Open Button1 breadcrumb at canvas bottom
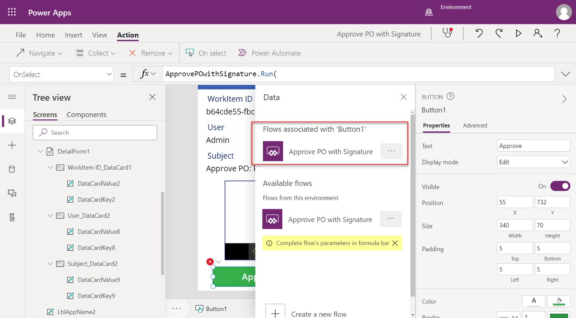 click(211, 309)
